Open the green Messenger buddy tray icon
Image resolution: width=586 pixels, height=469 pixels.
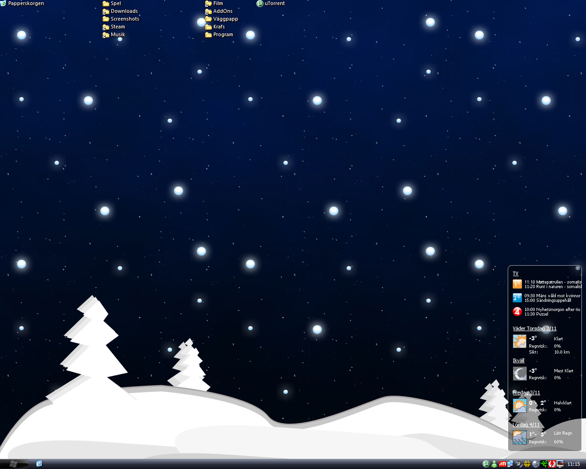tap(494, 464)
